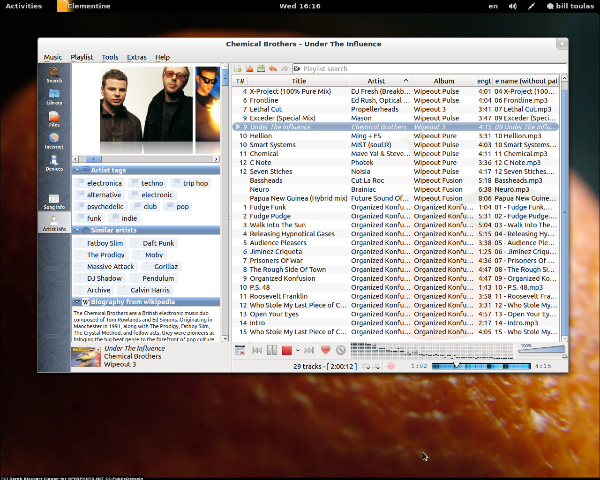
Task: Skip to the next track
Action: pyautogui.click(x=309, y=350)
